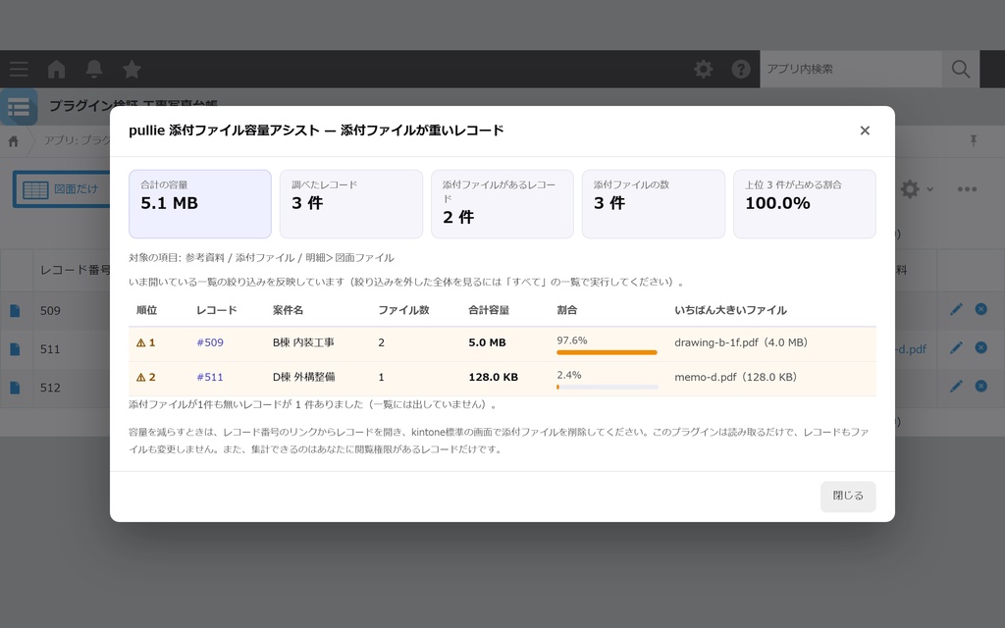
Task: Click the 閉じる button
Action: click(848, 496)
